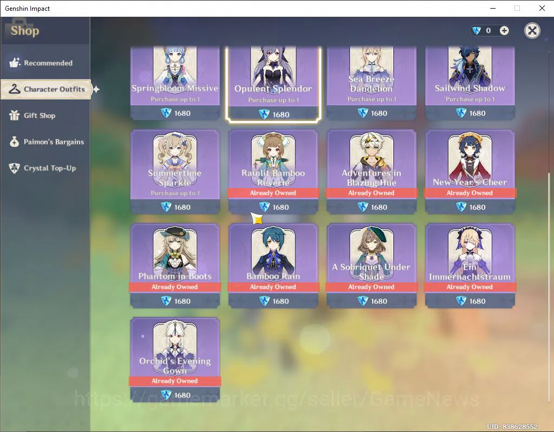Click the crystal icon on Bamboo Rain price
Viewport: 554px width, 432px height.
coord(264,301)
